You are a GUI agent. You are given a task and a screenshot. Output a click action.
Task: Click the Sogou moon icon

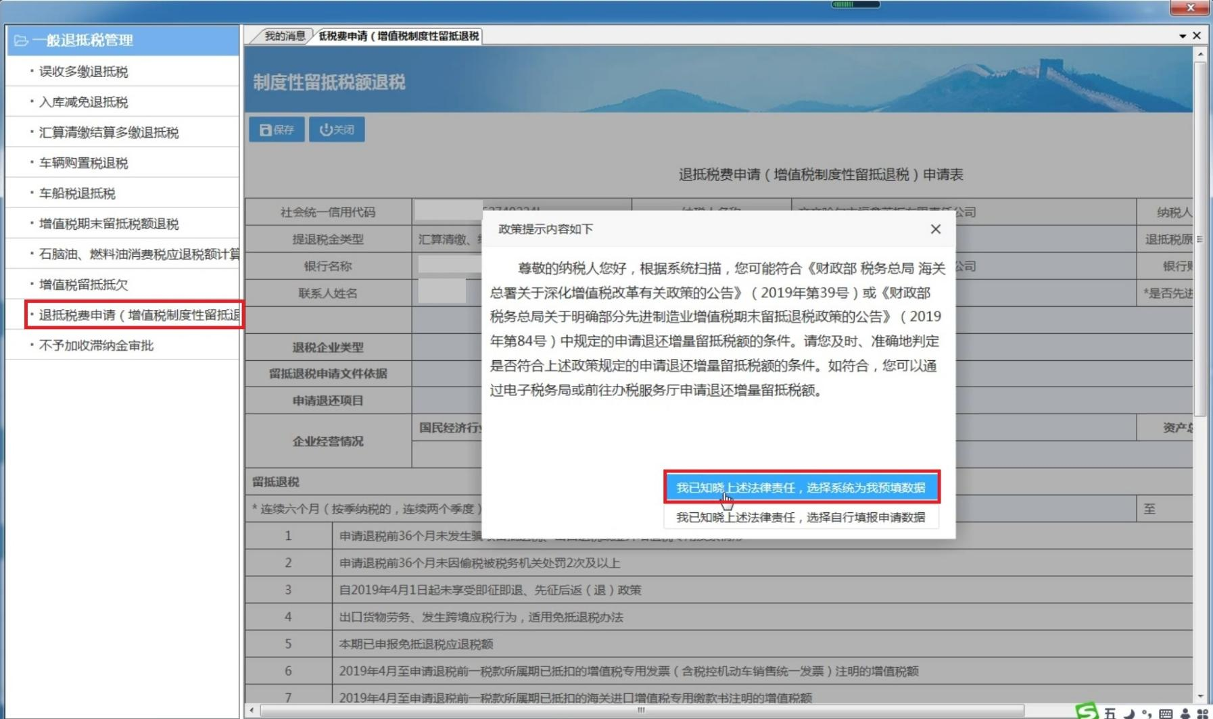(x=1128, y=714)
